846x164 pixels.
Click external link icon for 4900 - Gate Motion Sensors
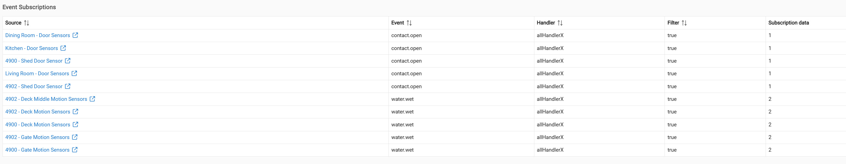coord(75,149)
